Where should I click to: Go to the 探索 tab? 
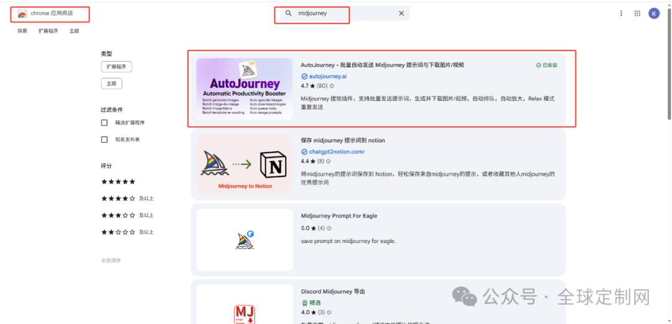pyautogui.click(x=22, y=31)
